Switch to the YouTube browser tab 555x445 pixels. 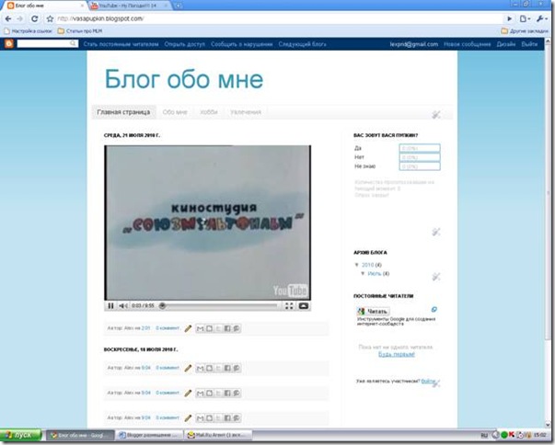click(x=127, y=6)
